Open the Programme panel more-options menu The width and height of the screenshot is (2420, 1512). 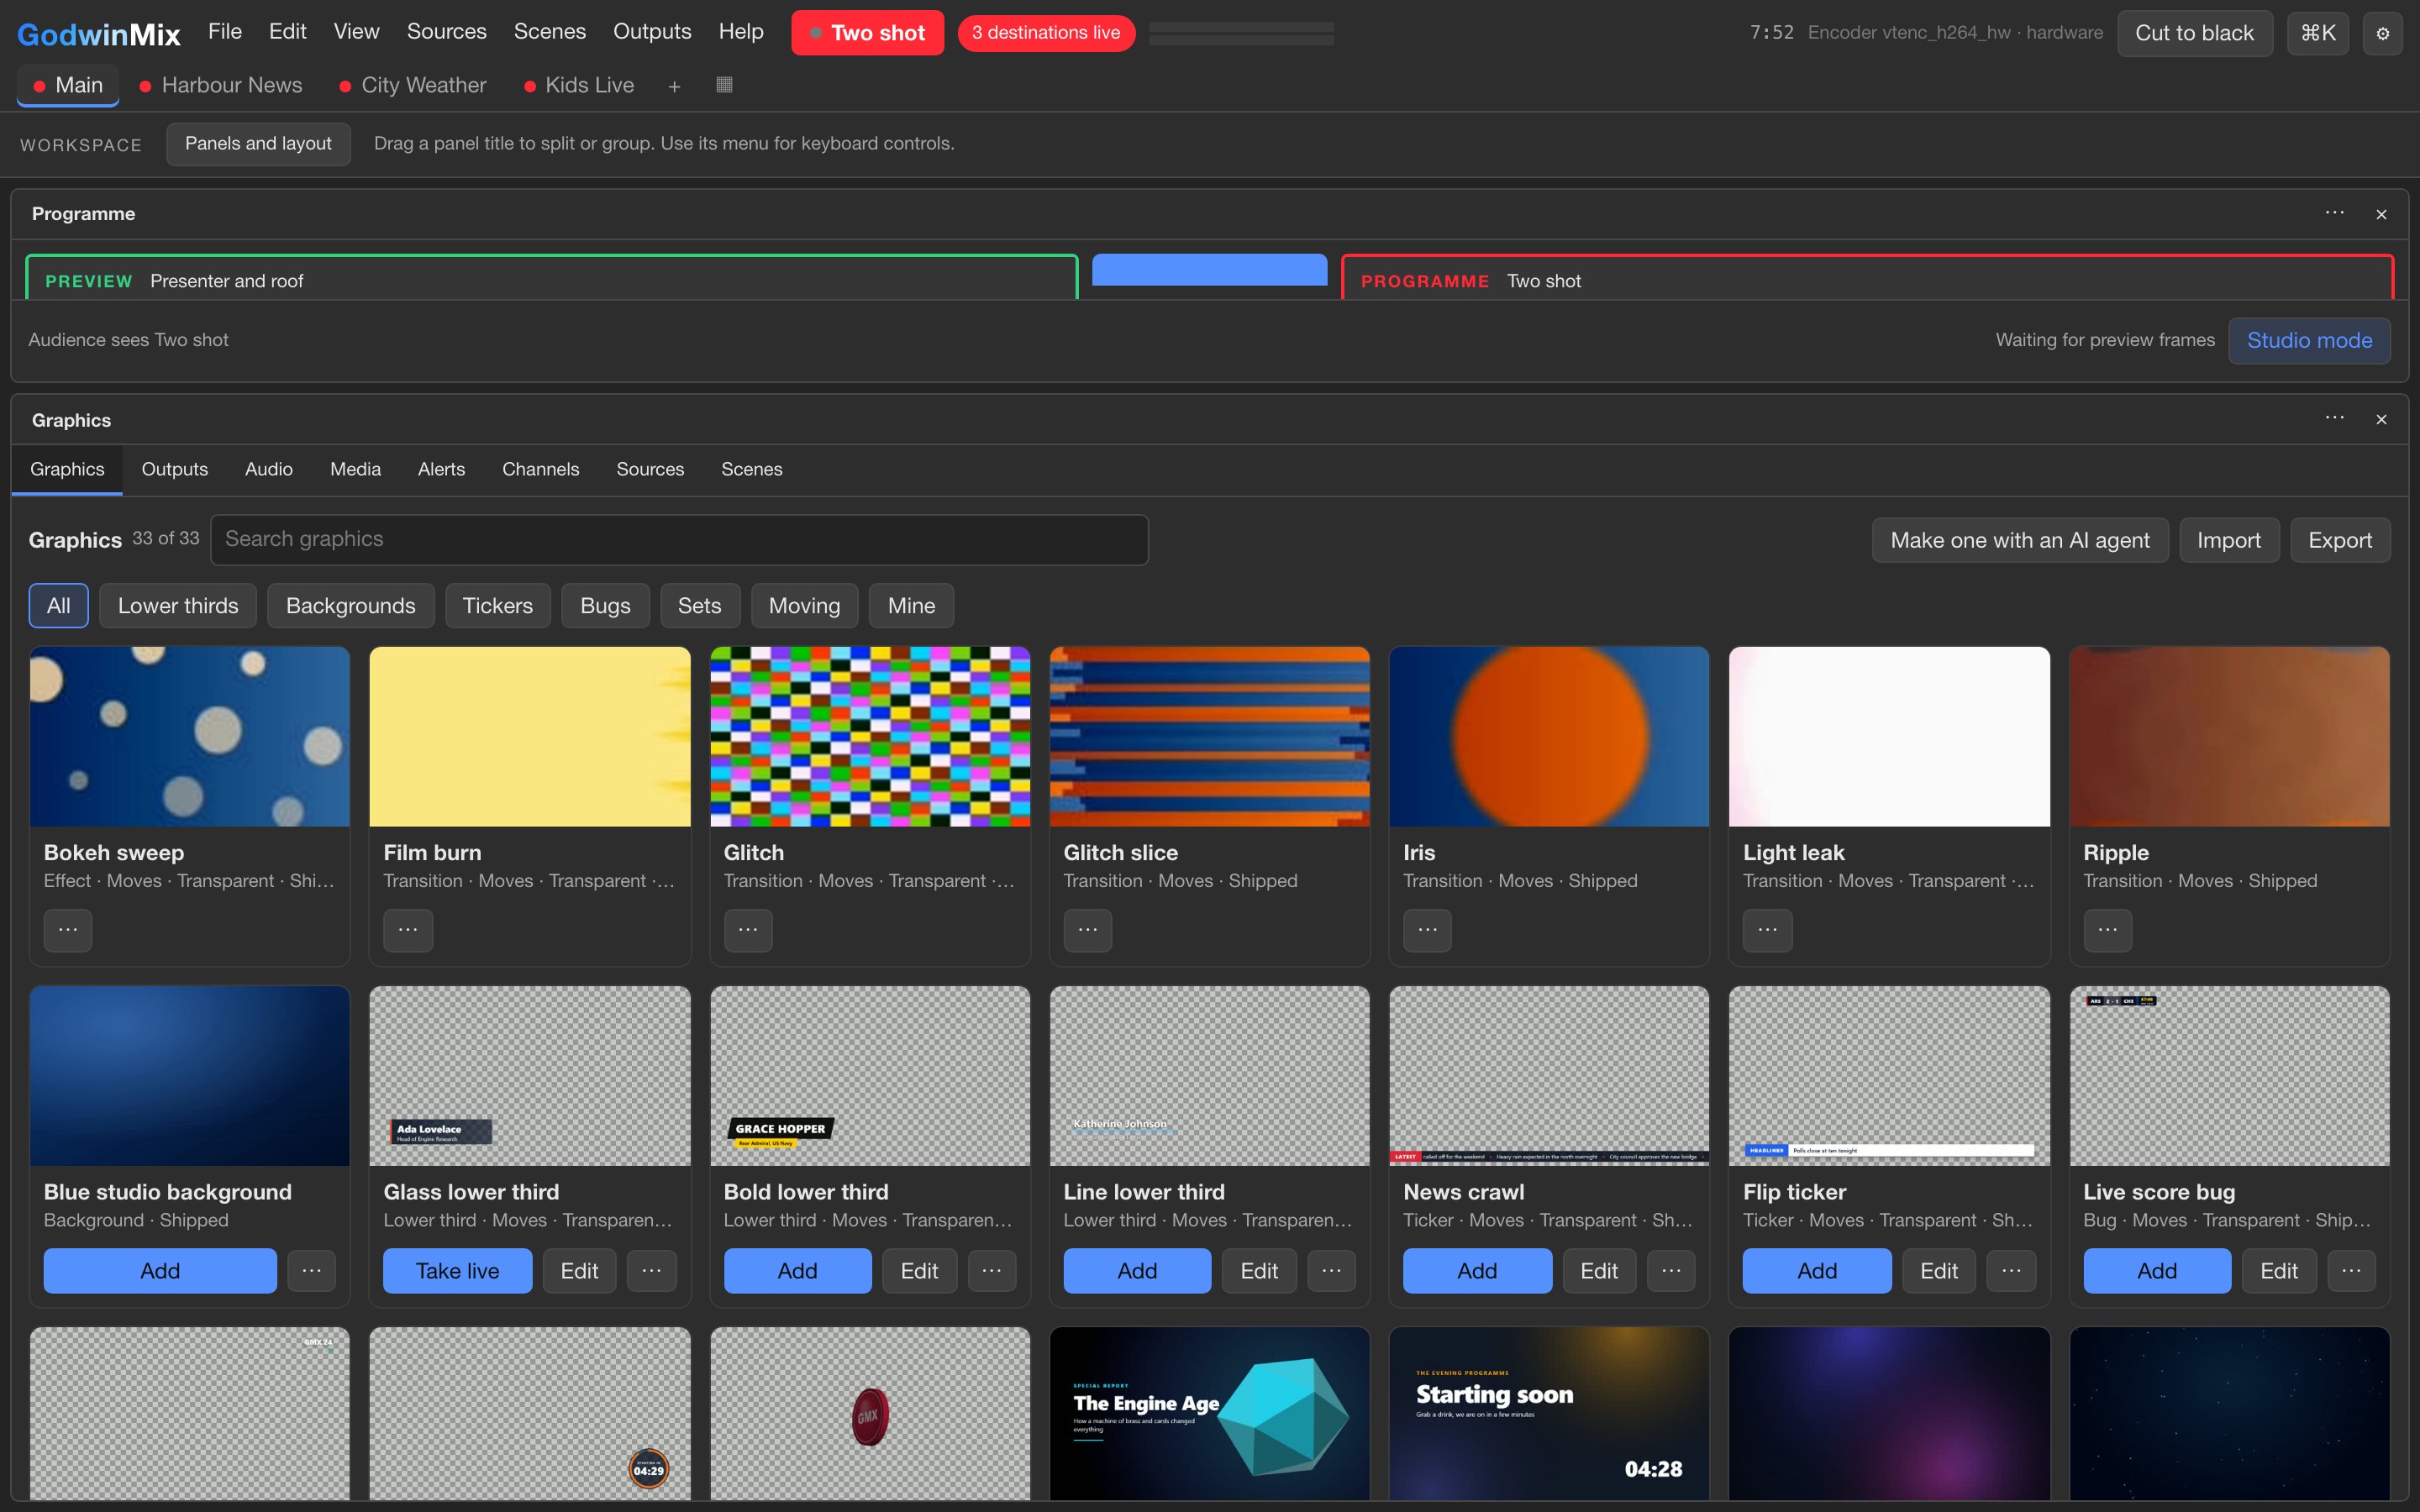2334,214
